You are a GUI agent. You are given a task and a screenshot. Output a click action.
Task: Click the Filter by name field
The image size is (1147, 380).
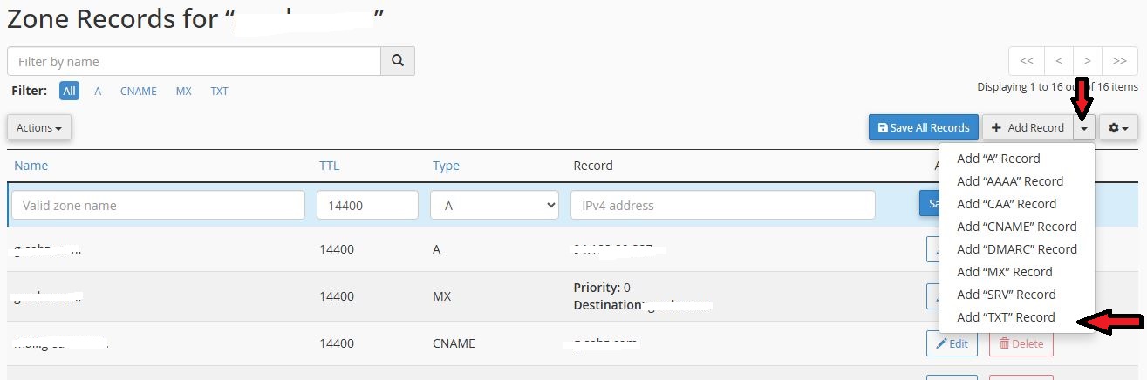pyautogui.click(x=195, y=61)
